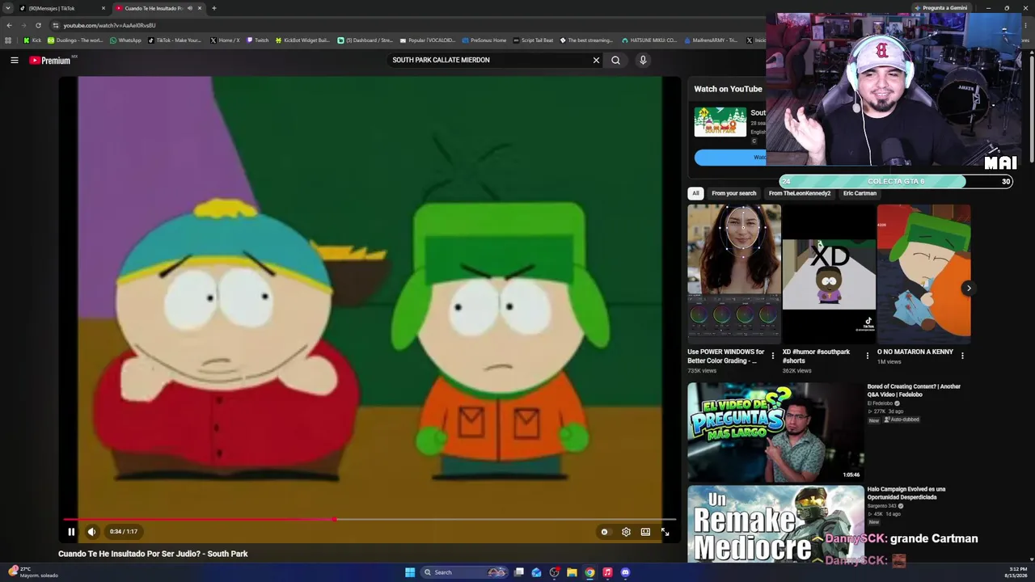
Task: Go to YouTube Premium home logo
Action: click(x=50, y=60)
